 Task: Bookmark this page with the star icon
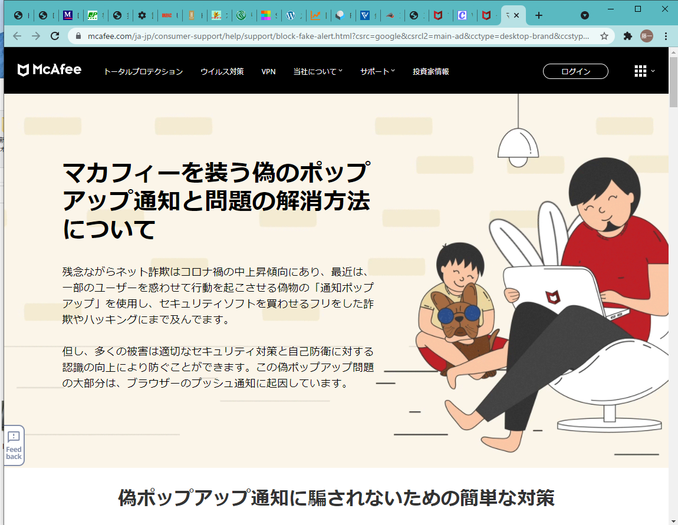[x=604, y=36]
